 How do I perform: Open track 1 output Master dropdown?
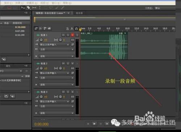(x=56, y=49)
